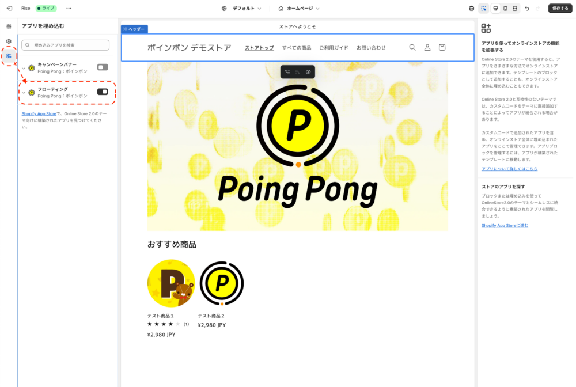
Task: Move the selected section up
Action: (287, 72)
